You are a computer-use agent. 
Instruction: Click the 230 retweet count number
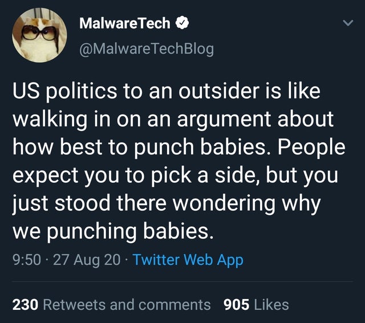[25, 305]
